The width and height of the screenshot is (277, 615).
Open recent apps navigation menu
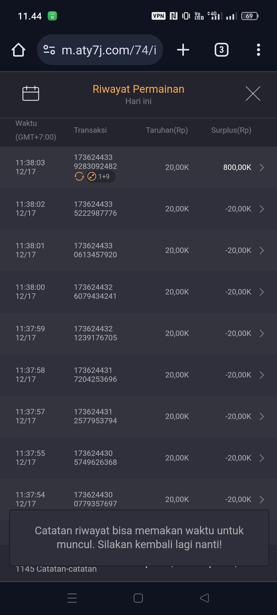click(72, 598)
